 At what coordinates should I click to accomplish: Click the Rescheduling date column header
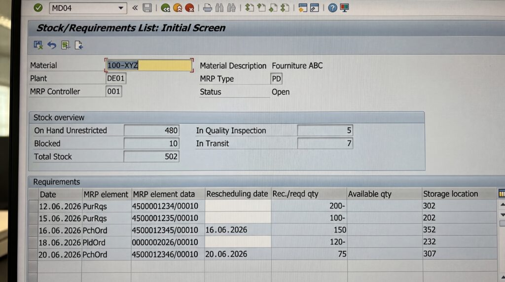click(x=238, y=194)
